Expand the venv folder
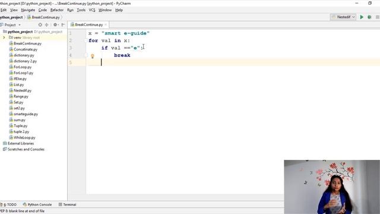The image size is (380, 214). point(4,37)
